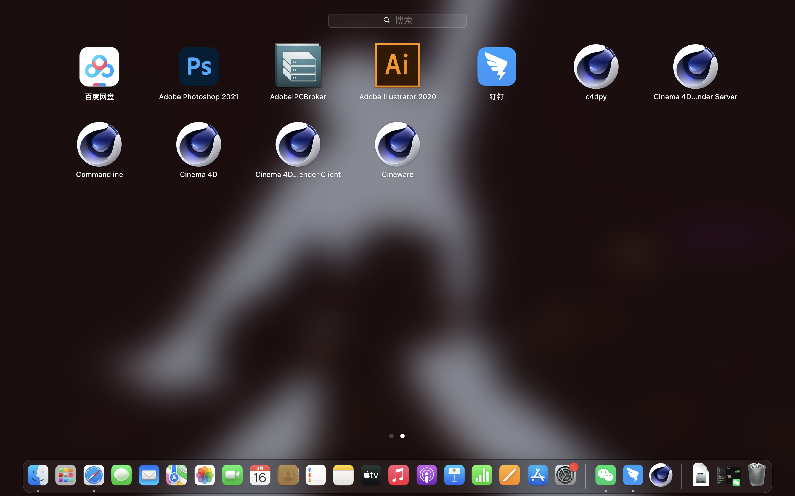Launch Cinema 4D Team Render Client
This screenshot has width=795, height=496.
point(298,144)
